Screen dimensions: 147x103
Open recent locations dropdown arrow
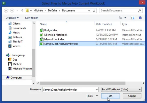(17, 10)
